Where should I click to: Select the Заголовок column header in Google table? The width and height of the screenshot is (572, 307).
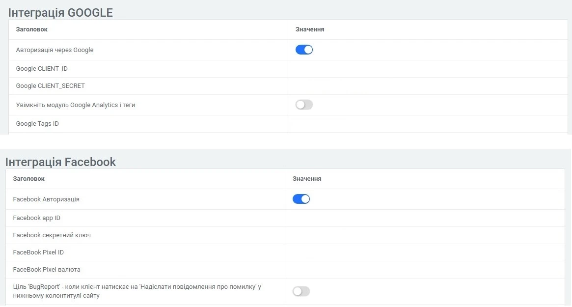32,29
